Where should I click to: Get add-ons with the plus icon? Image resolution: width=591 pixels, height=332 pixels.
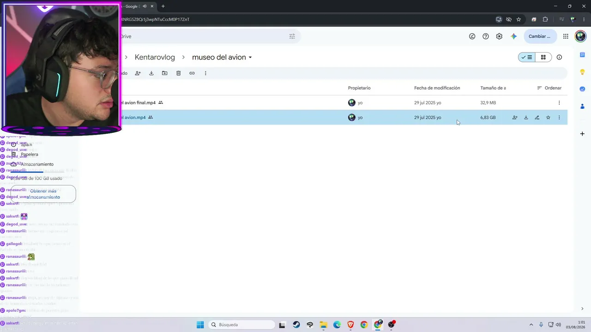[582, 134]
